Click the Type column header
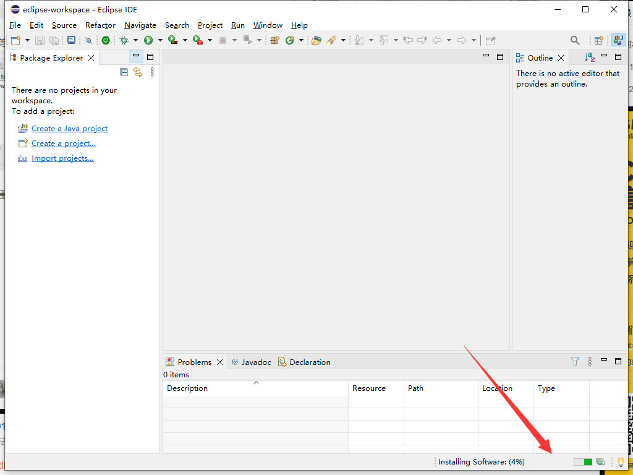The width and height of the screenshot is (633, 475). coord(561,388)
